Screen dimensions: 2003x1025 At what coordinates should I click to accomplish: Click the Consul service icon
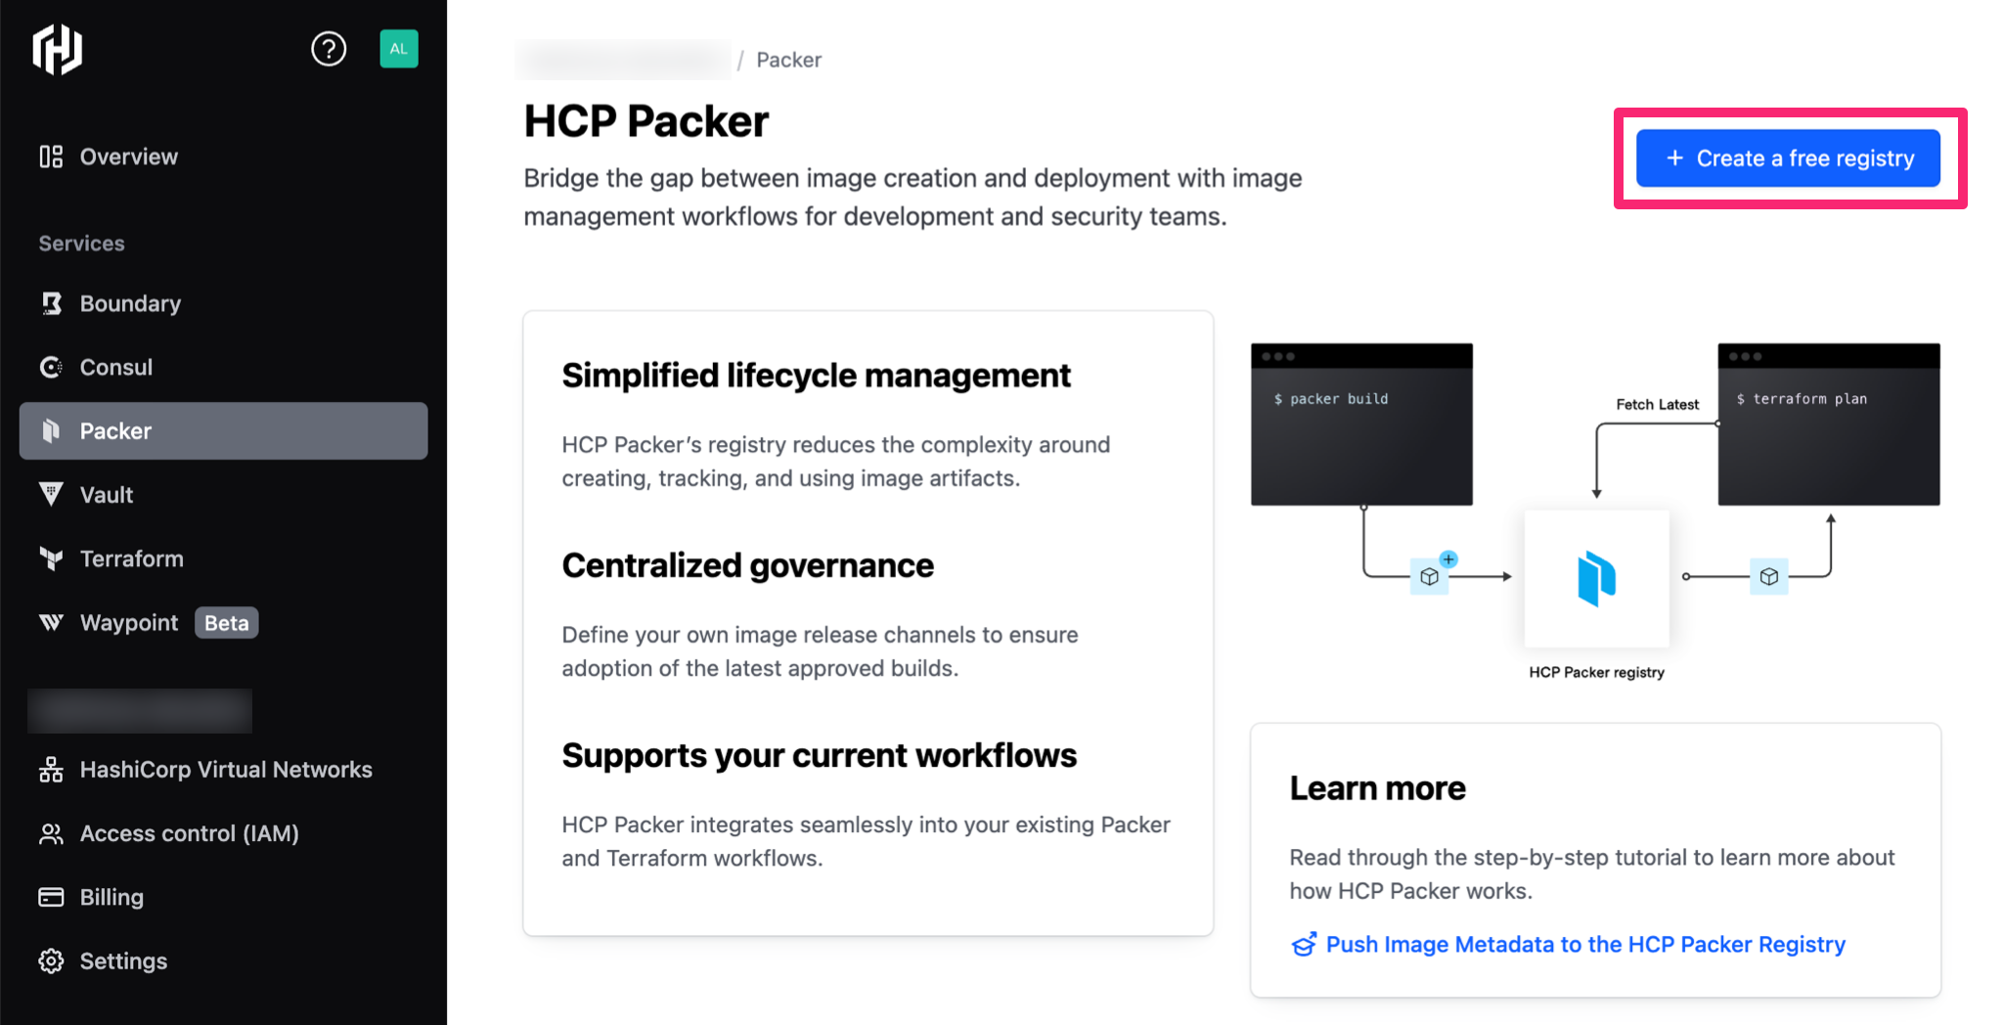(51, 367)
